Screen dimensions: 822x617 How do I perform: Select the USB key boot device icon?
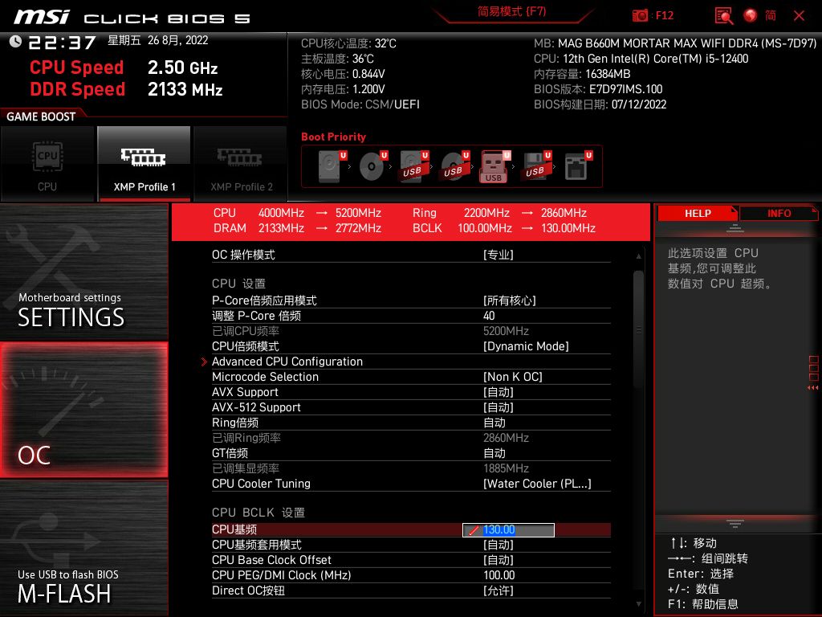494,166
